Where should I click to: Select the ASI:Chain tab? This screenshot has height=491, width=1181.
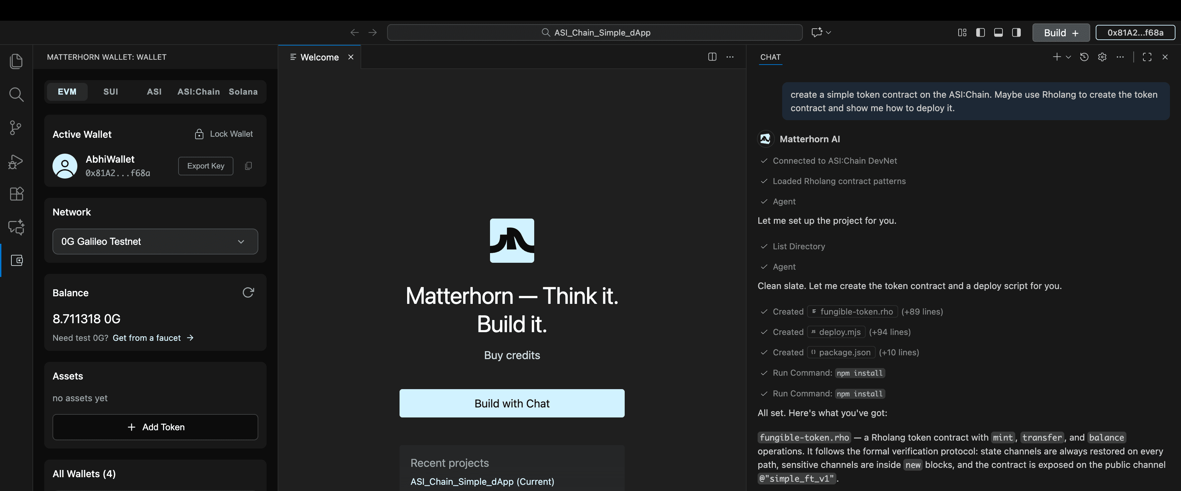click(x=199, y=92)
